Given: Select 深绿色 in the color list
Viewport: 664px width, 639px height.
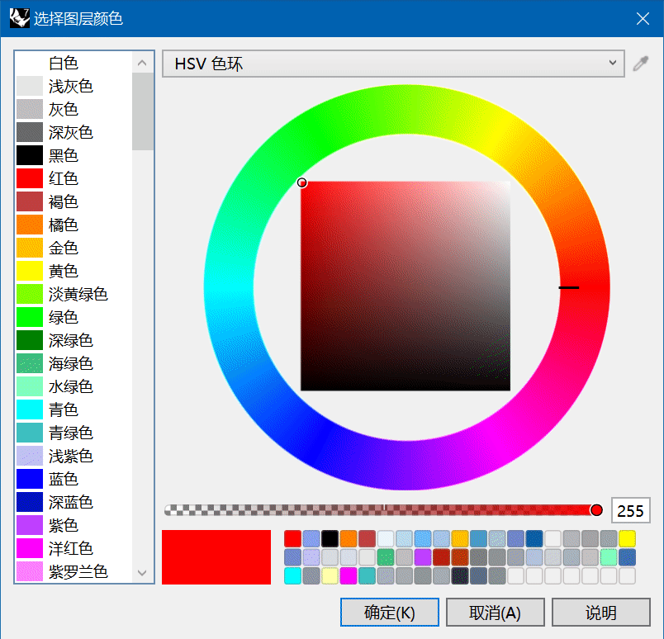Looking at the screenshot, I should (x=74, y=340).
